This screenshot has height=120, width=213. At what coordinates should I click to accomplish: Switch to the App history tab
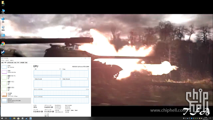pyautogui.click(x=10, y=62)
